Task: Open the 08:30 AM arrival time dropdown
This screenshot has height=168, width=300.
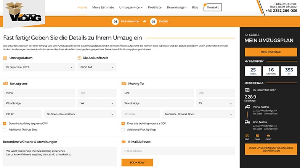Action: pyautogui.click(x=97, y=67)
